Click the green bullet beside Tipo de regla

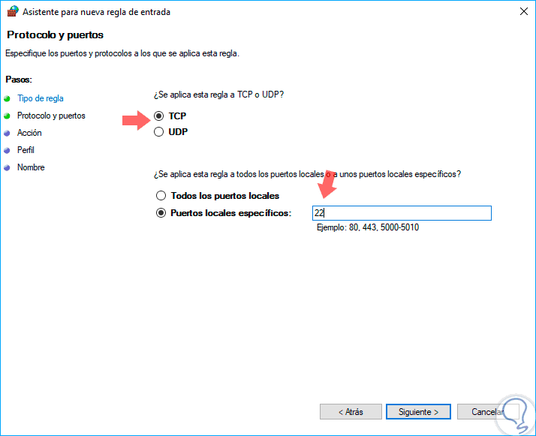coord(8,98)
